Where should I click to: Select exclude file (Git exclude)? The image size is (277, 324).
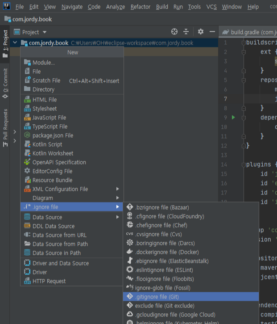191,306
